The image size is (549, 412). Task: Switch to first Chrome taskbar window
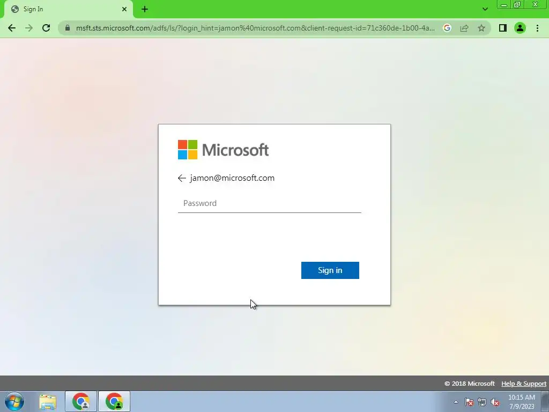click(x=81, y=401)
